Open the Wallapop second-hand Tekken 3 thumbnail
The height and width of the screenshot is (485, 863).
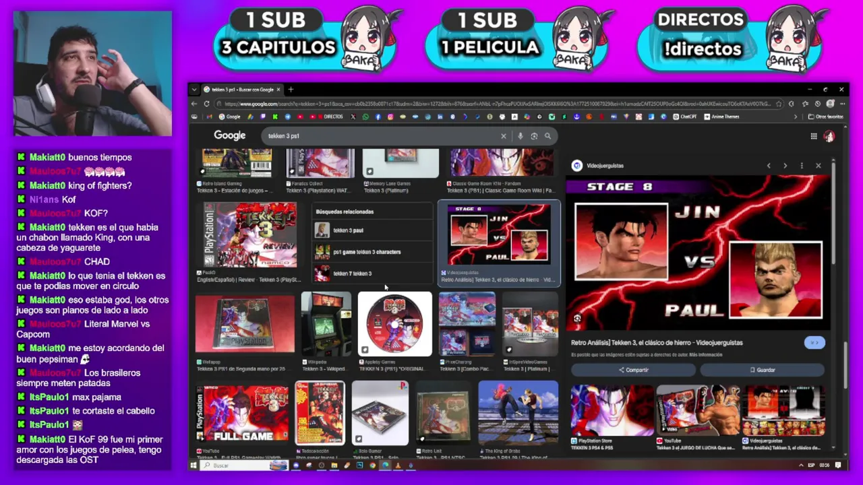245,324
